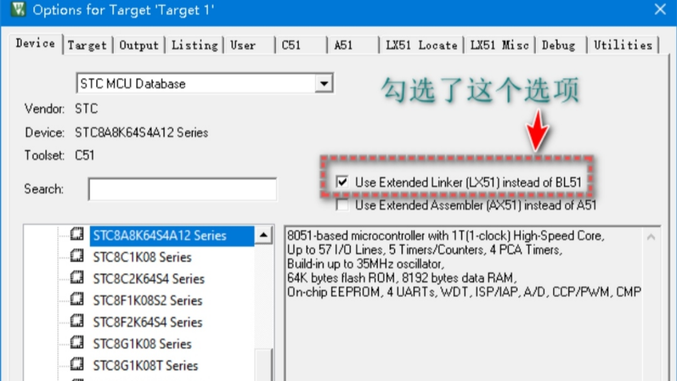Select STC8C1K08 Series device
677x381 pixels.
coord(142,257)
